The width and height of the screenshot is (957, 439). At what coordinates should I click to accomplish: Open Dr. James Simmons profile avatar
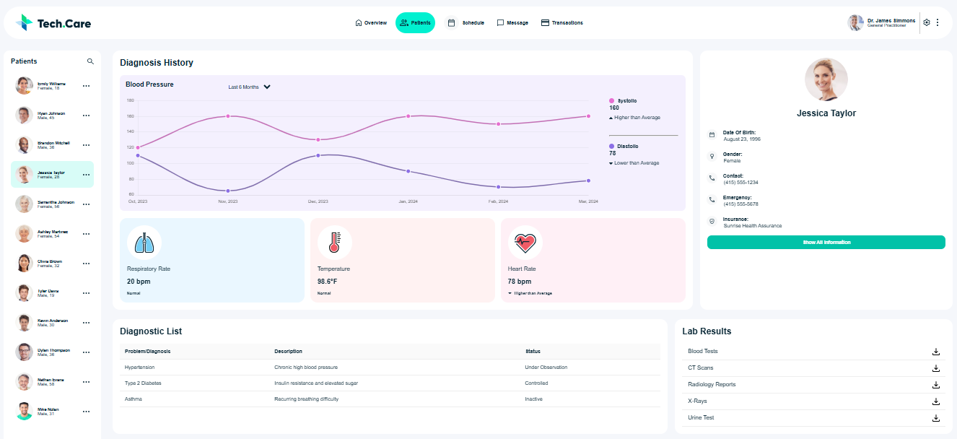tap(855, 22)
